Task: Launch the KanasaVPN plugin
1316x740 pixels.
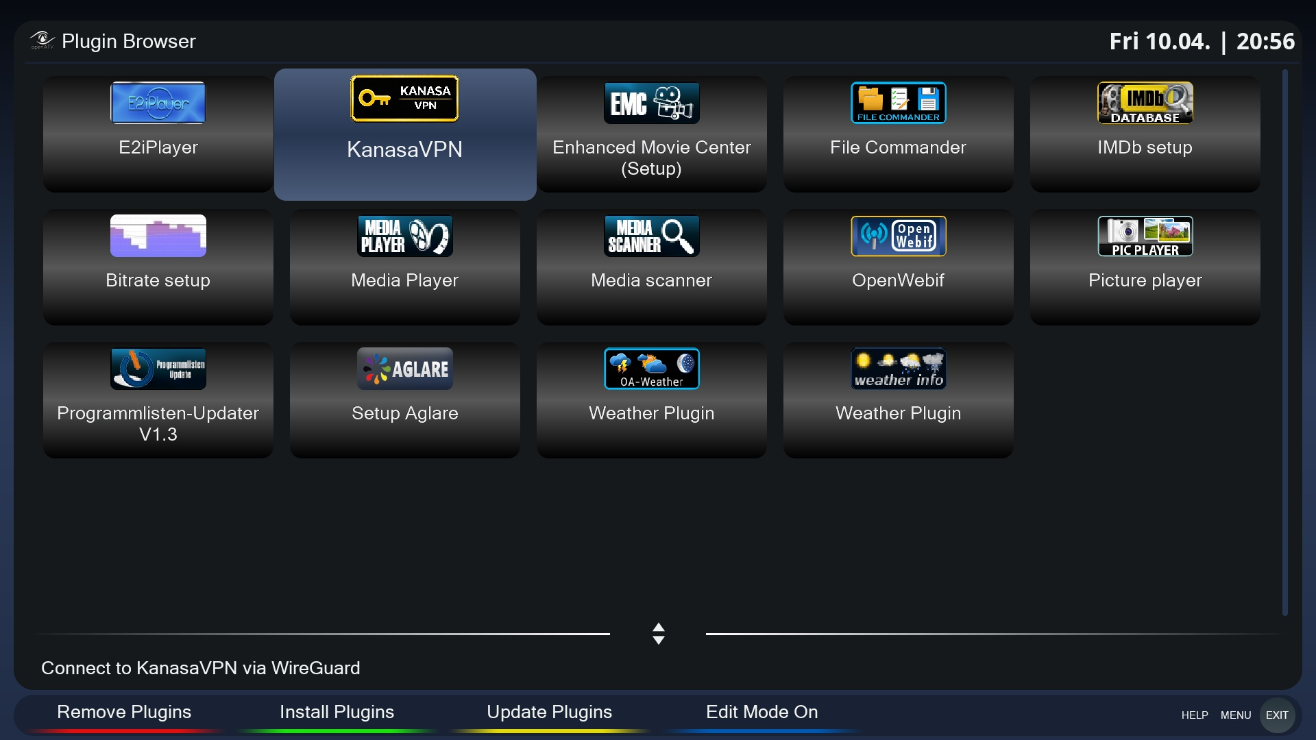Action: pyautogui.click(x=404, y=134)
